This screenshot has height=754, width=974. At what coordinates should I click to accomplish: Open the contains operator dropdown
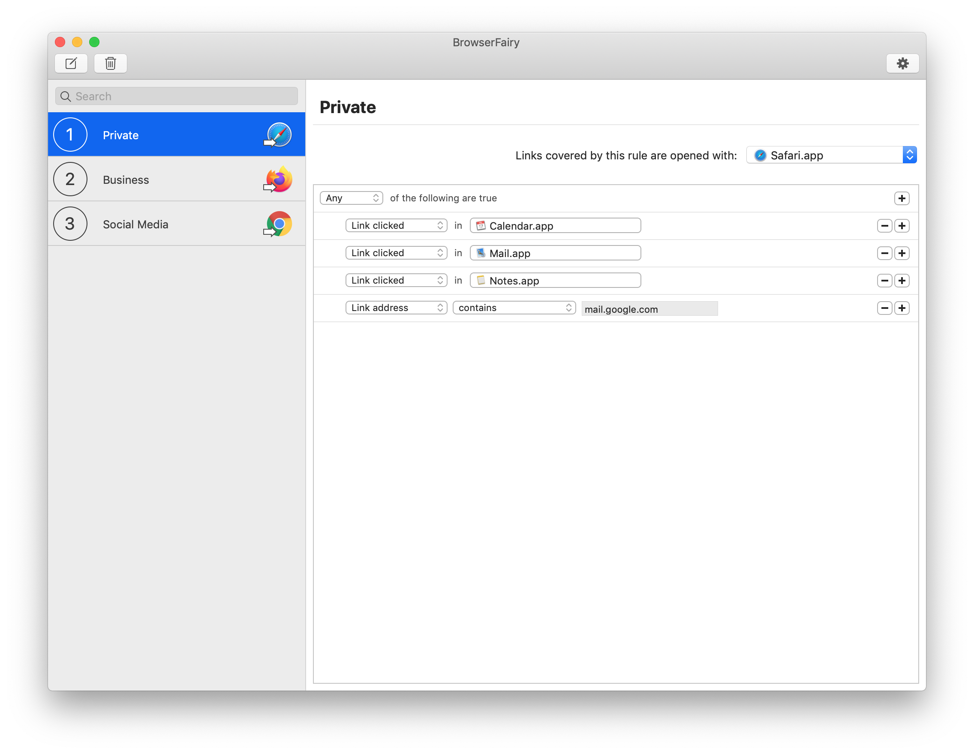514,308
